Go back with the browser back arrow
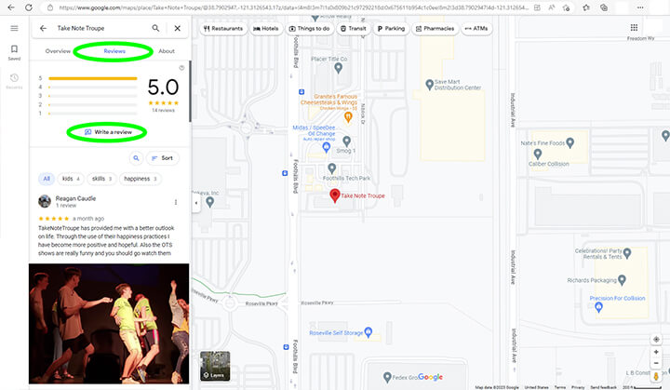Viewport: 670px width, 390px height. click(x=11, y=7)
